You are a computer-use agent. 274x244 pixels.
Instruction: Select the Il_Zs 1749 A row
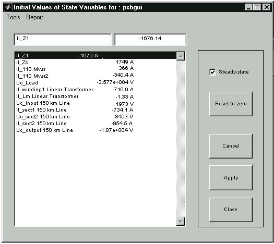pyautogui.click(x=96, y=62)
